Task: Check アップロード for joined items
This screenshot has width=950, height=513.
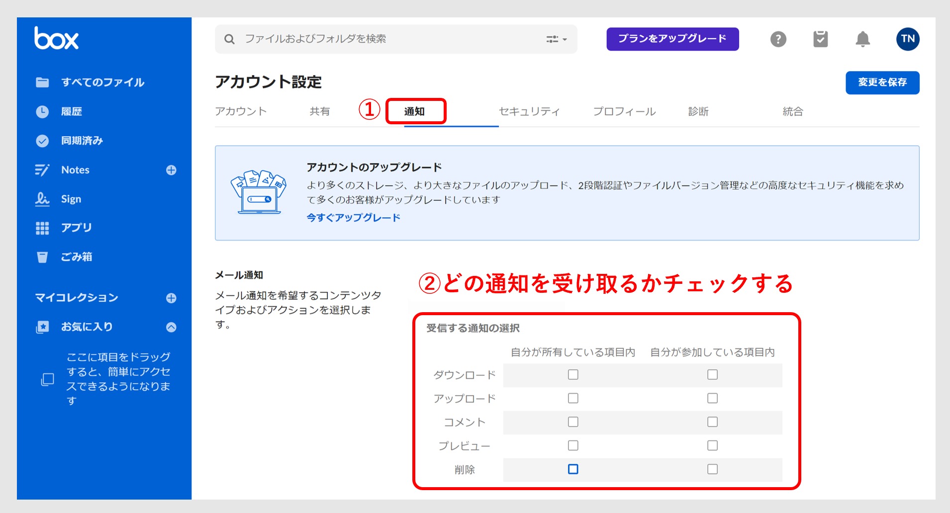Action: click(712, 398)
